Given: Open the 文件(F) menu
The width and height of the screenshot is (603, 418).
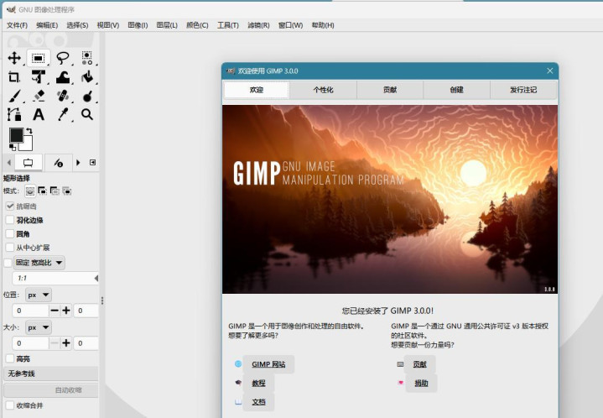Looking at the screenshot, I should pos(17,25).
